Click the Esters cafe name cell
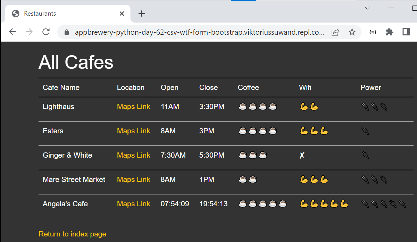Viewport: 417px width, 242px height. [53, 131]
